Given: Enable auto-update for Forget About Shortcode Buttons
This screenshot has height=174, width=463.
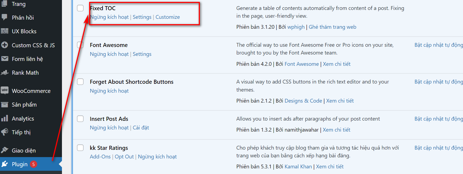Looking at the screenshot, I should [x=439, y=82].
